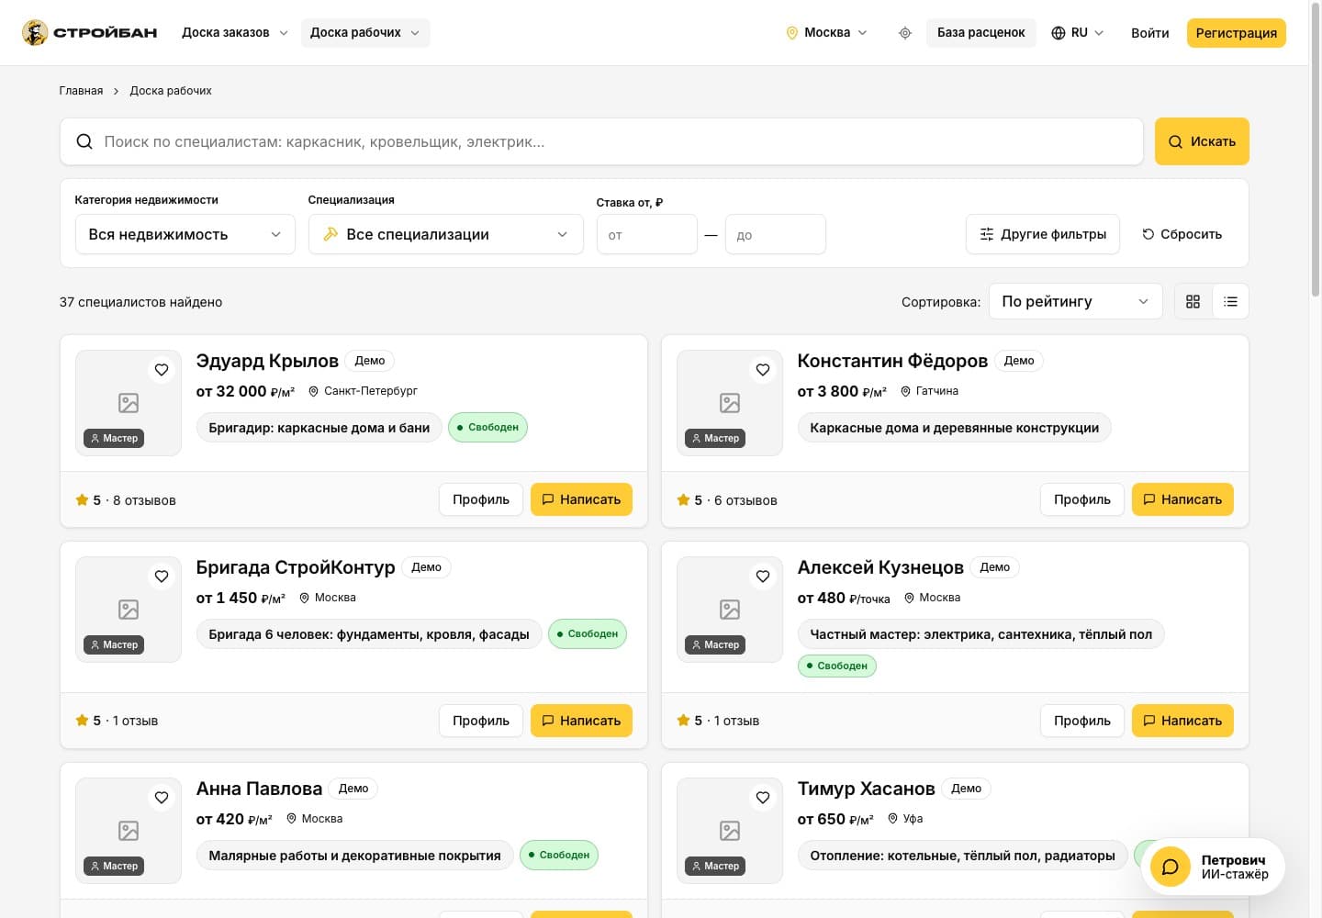Click the magnifier icon inside search field
The height and width of the screenshot is (918, 1322).
coord(84,141)
